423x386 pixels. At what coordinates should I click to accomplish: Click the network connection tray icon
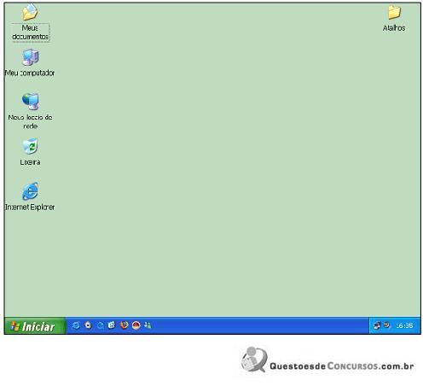pyautogui.click(x=377, y=325)
